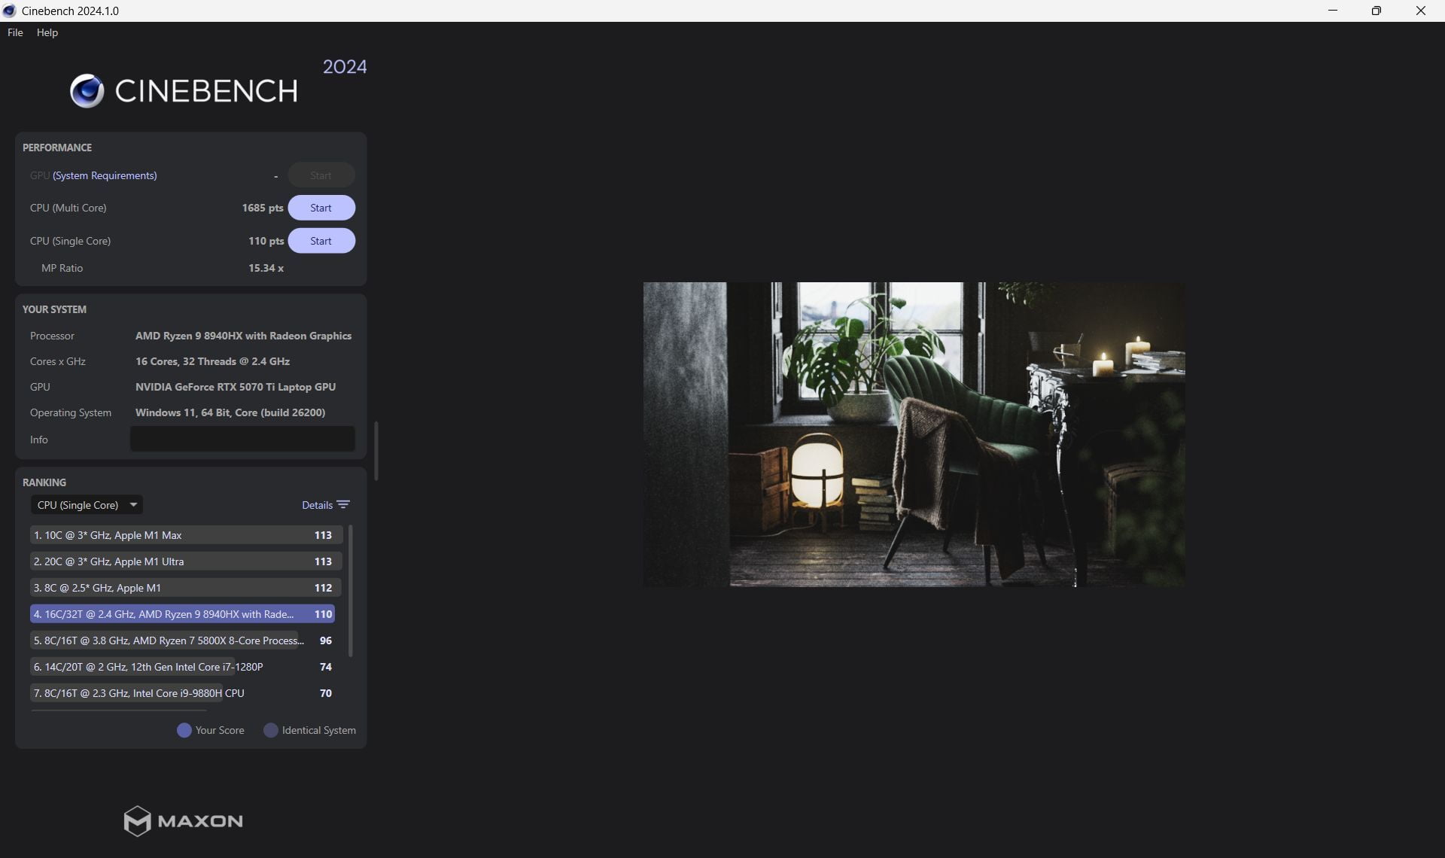Expand the CPU (Single Core) ranking dropdown

click(x=87, y=505)
